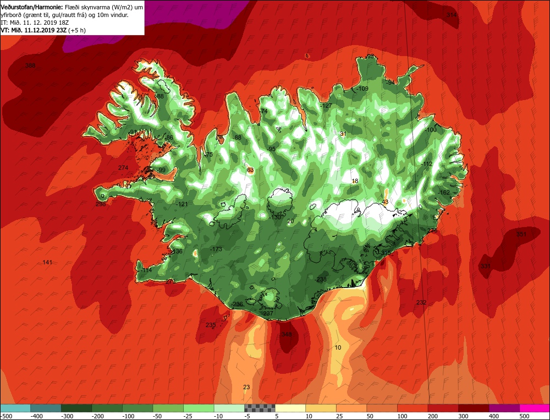Click the orange swatch between 25 and 50
Viewport: 550px width, 420px height.
351,408
